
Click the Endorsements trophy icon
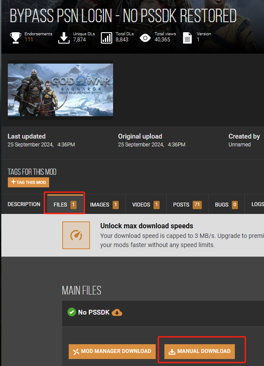pos(16,37)
